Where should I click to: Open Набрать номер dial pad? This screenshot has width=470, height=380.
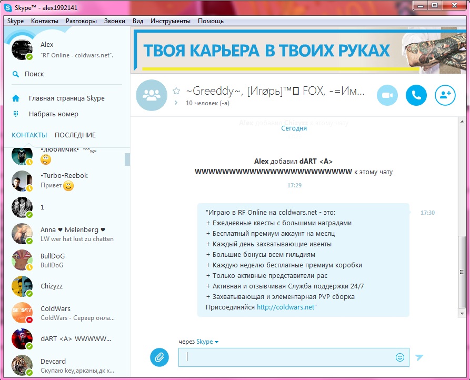pyautogui.click(x=54, y=114)
